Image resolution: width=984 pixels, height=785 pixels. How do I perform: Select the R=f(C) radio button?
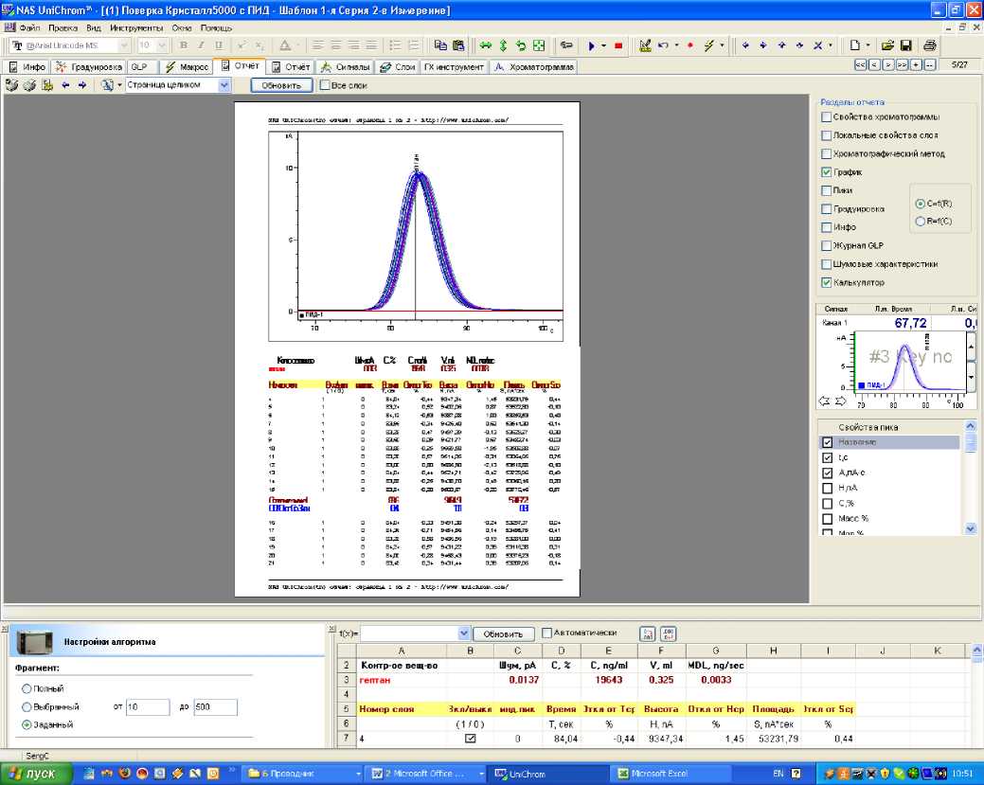(920, 221)
